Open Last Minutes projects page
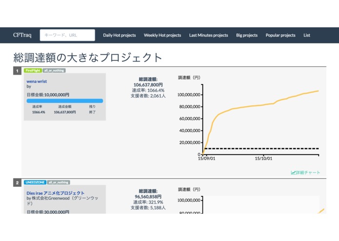This screenshot has height=241, width=339. pyautogui.click(x=208, y=35)
